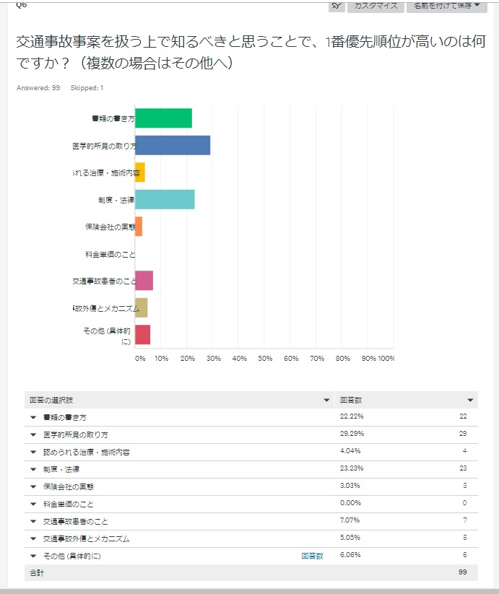499x594 pixels.
Task: Expand 交通事故外傷とメカニズム row arrow
Action: pyautogui.click(x=33, y=538)
